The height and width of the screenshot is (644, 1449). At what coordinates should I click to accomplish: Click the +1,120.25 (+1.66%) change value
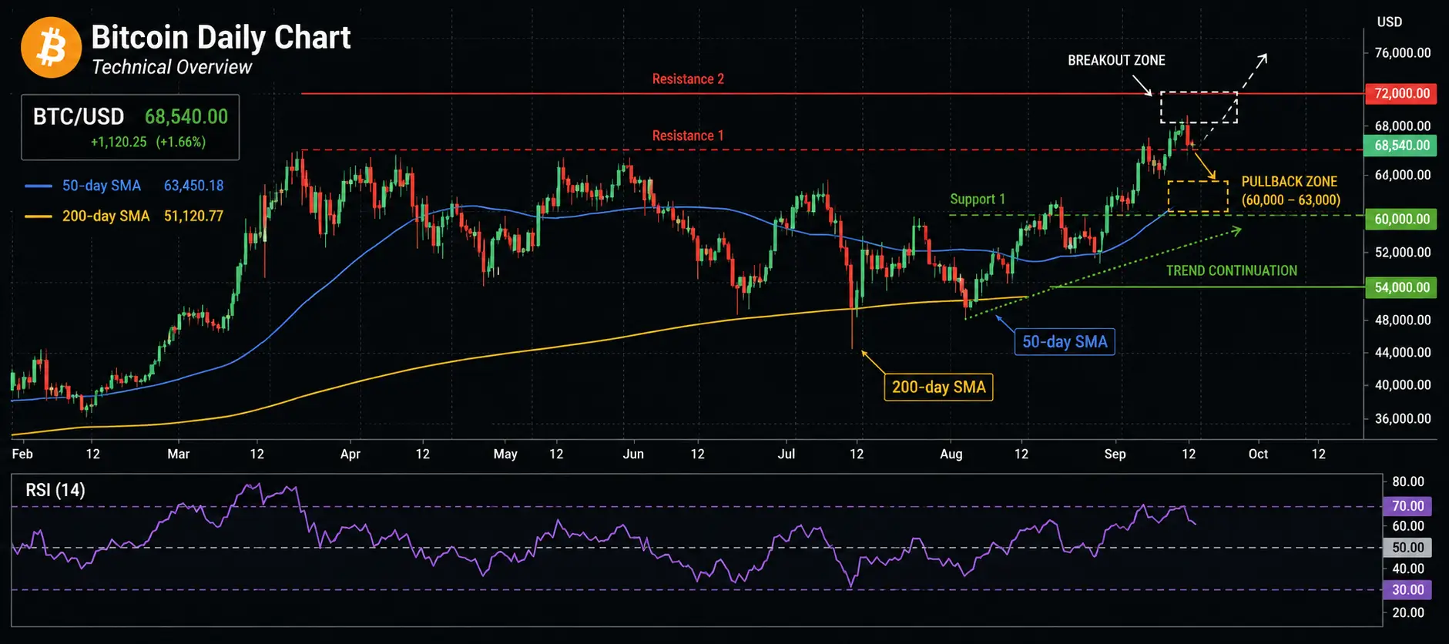pyautogui.click(x=148, y=142)
